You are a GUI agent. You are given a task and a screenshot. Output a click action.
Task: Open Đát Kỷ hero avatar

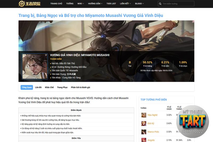coord(144,123)
